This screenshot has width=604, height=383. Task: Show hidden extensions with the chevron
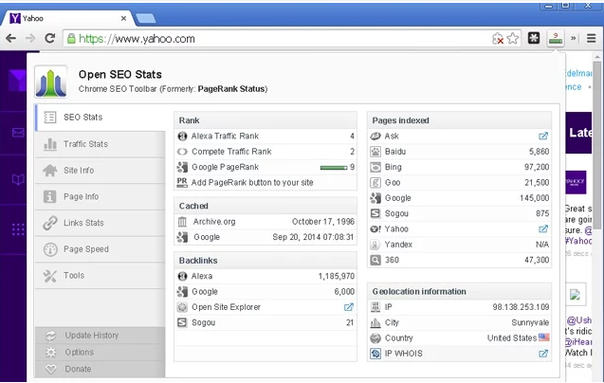pos(573,38)
